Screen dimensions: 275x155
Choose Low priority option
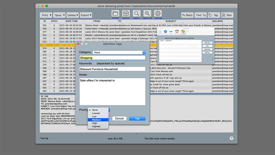tap(98, 117)
